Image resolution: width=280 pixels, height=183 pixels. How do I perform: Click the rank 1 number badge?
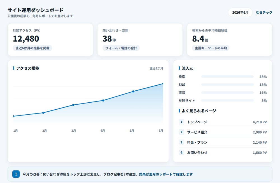[x=181, y=122]
